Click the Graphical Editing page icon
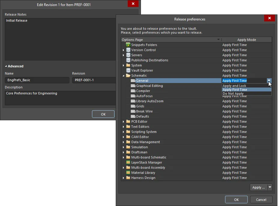278x206 pixels. pyautogui.click(x=133, y=86)
